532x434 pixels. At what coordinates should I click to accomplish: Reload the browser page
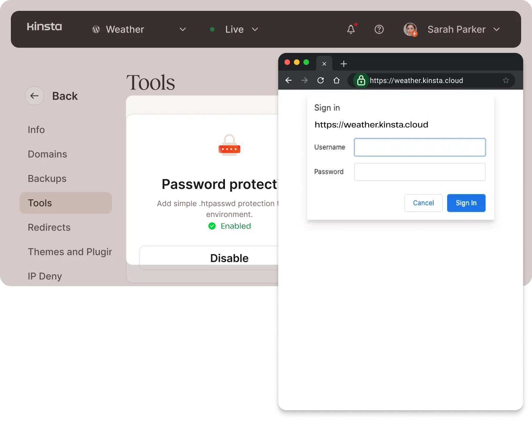point(320,80)
